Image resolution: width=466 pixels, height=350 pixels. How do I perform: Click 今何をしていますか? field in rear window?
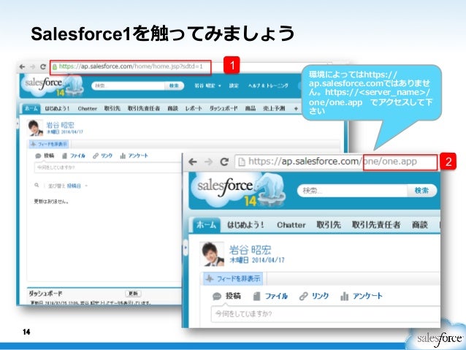pyautogui.click(x=108, y=167)
